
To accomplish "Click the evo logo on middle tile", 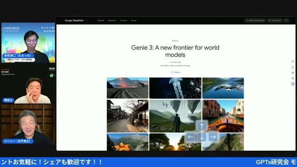I will 52,69.
